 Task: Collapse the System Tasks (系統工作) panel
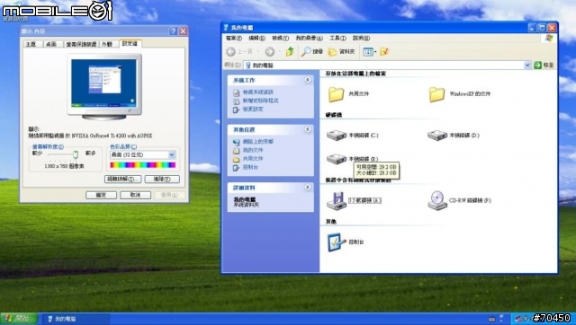(308, 80)
